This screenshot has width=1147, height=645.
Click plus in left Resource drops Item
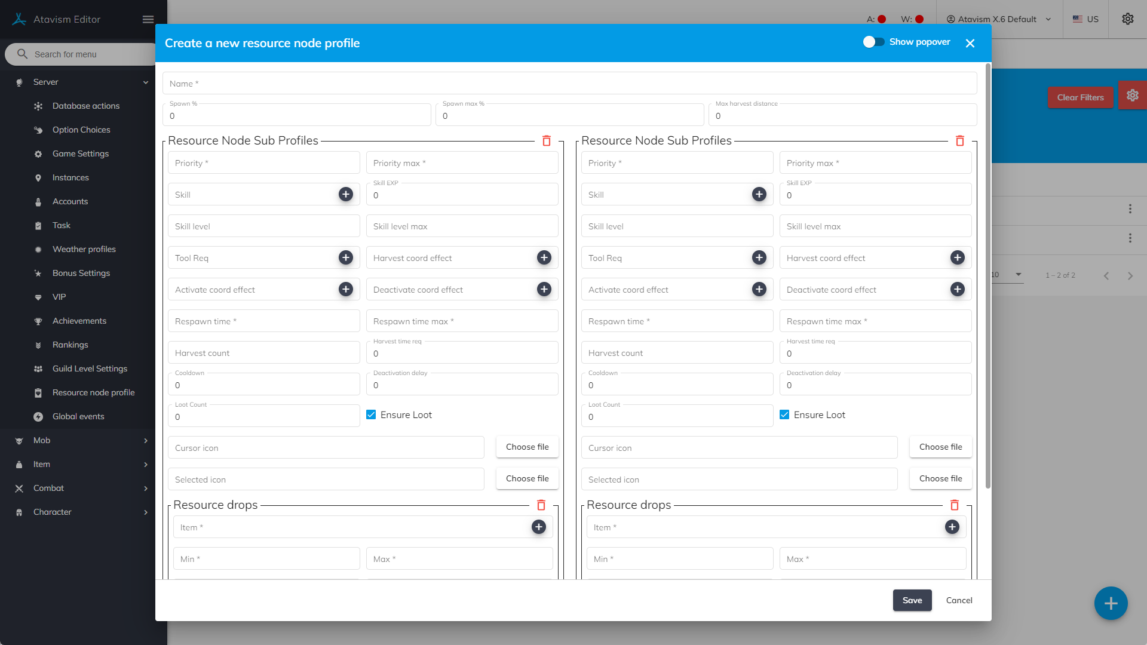(538, 527)
